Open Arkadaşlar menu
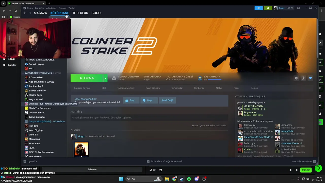Image resolution: width=325 pixels, height=183 pixels. click(x=51, y=8)
